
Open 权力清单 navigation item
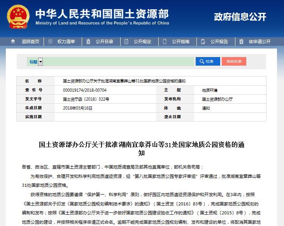pyautogui.click(x=66, y=42)
